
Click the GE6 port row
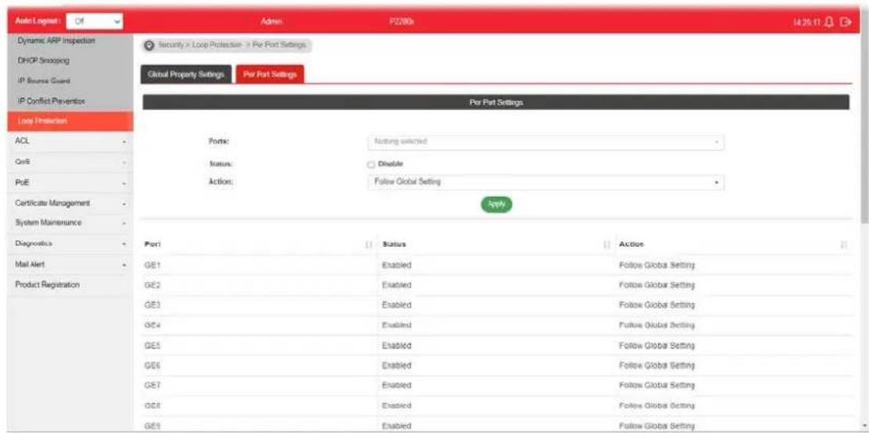point(496,365)
